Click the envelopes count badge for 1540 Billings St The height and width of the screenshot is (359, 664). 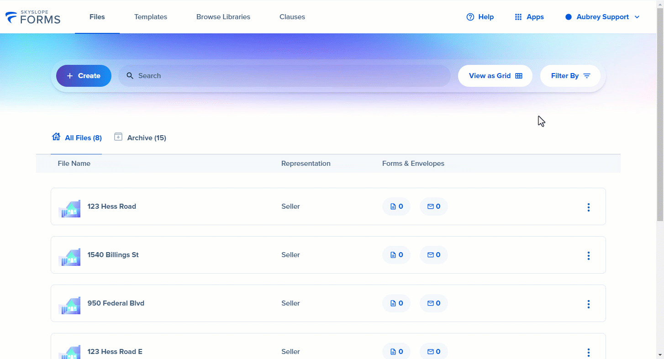pos(434,255)
